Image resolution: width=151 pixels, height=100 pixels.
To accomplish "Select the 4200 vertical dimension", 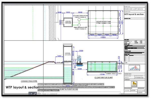I will click(121, 66).
